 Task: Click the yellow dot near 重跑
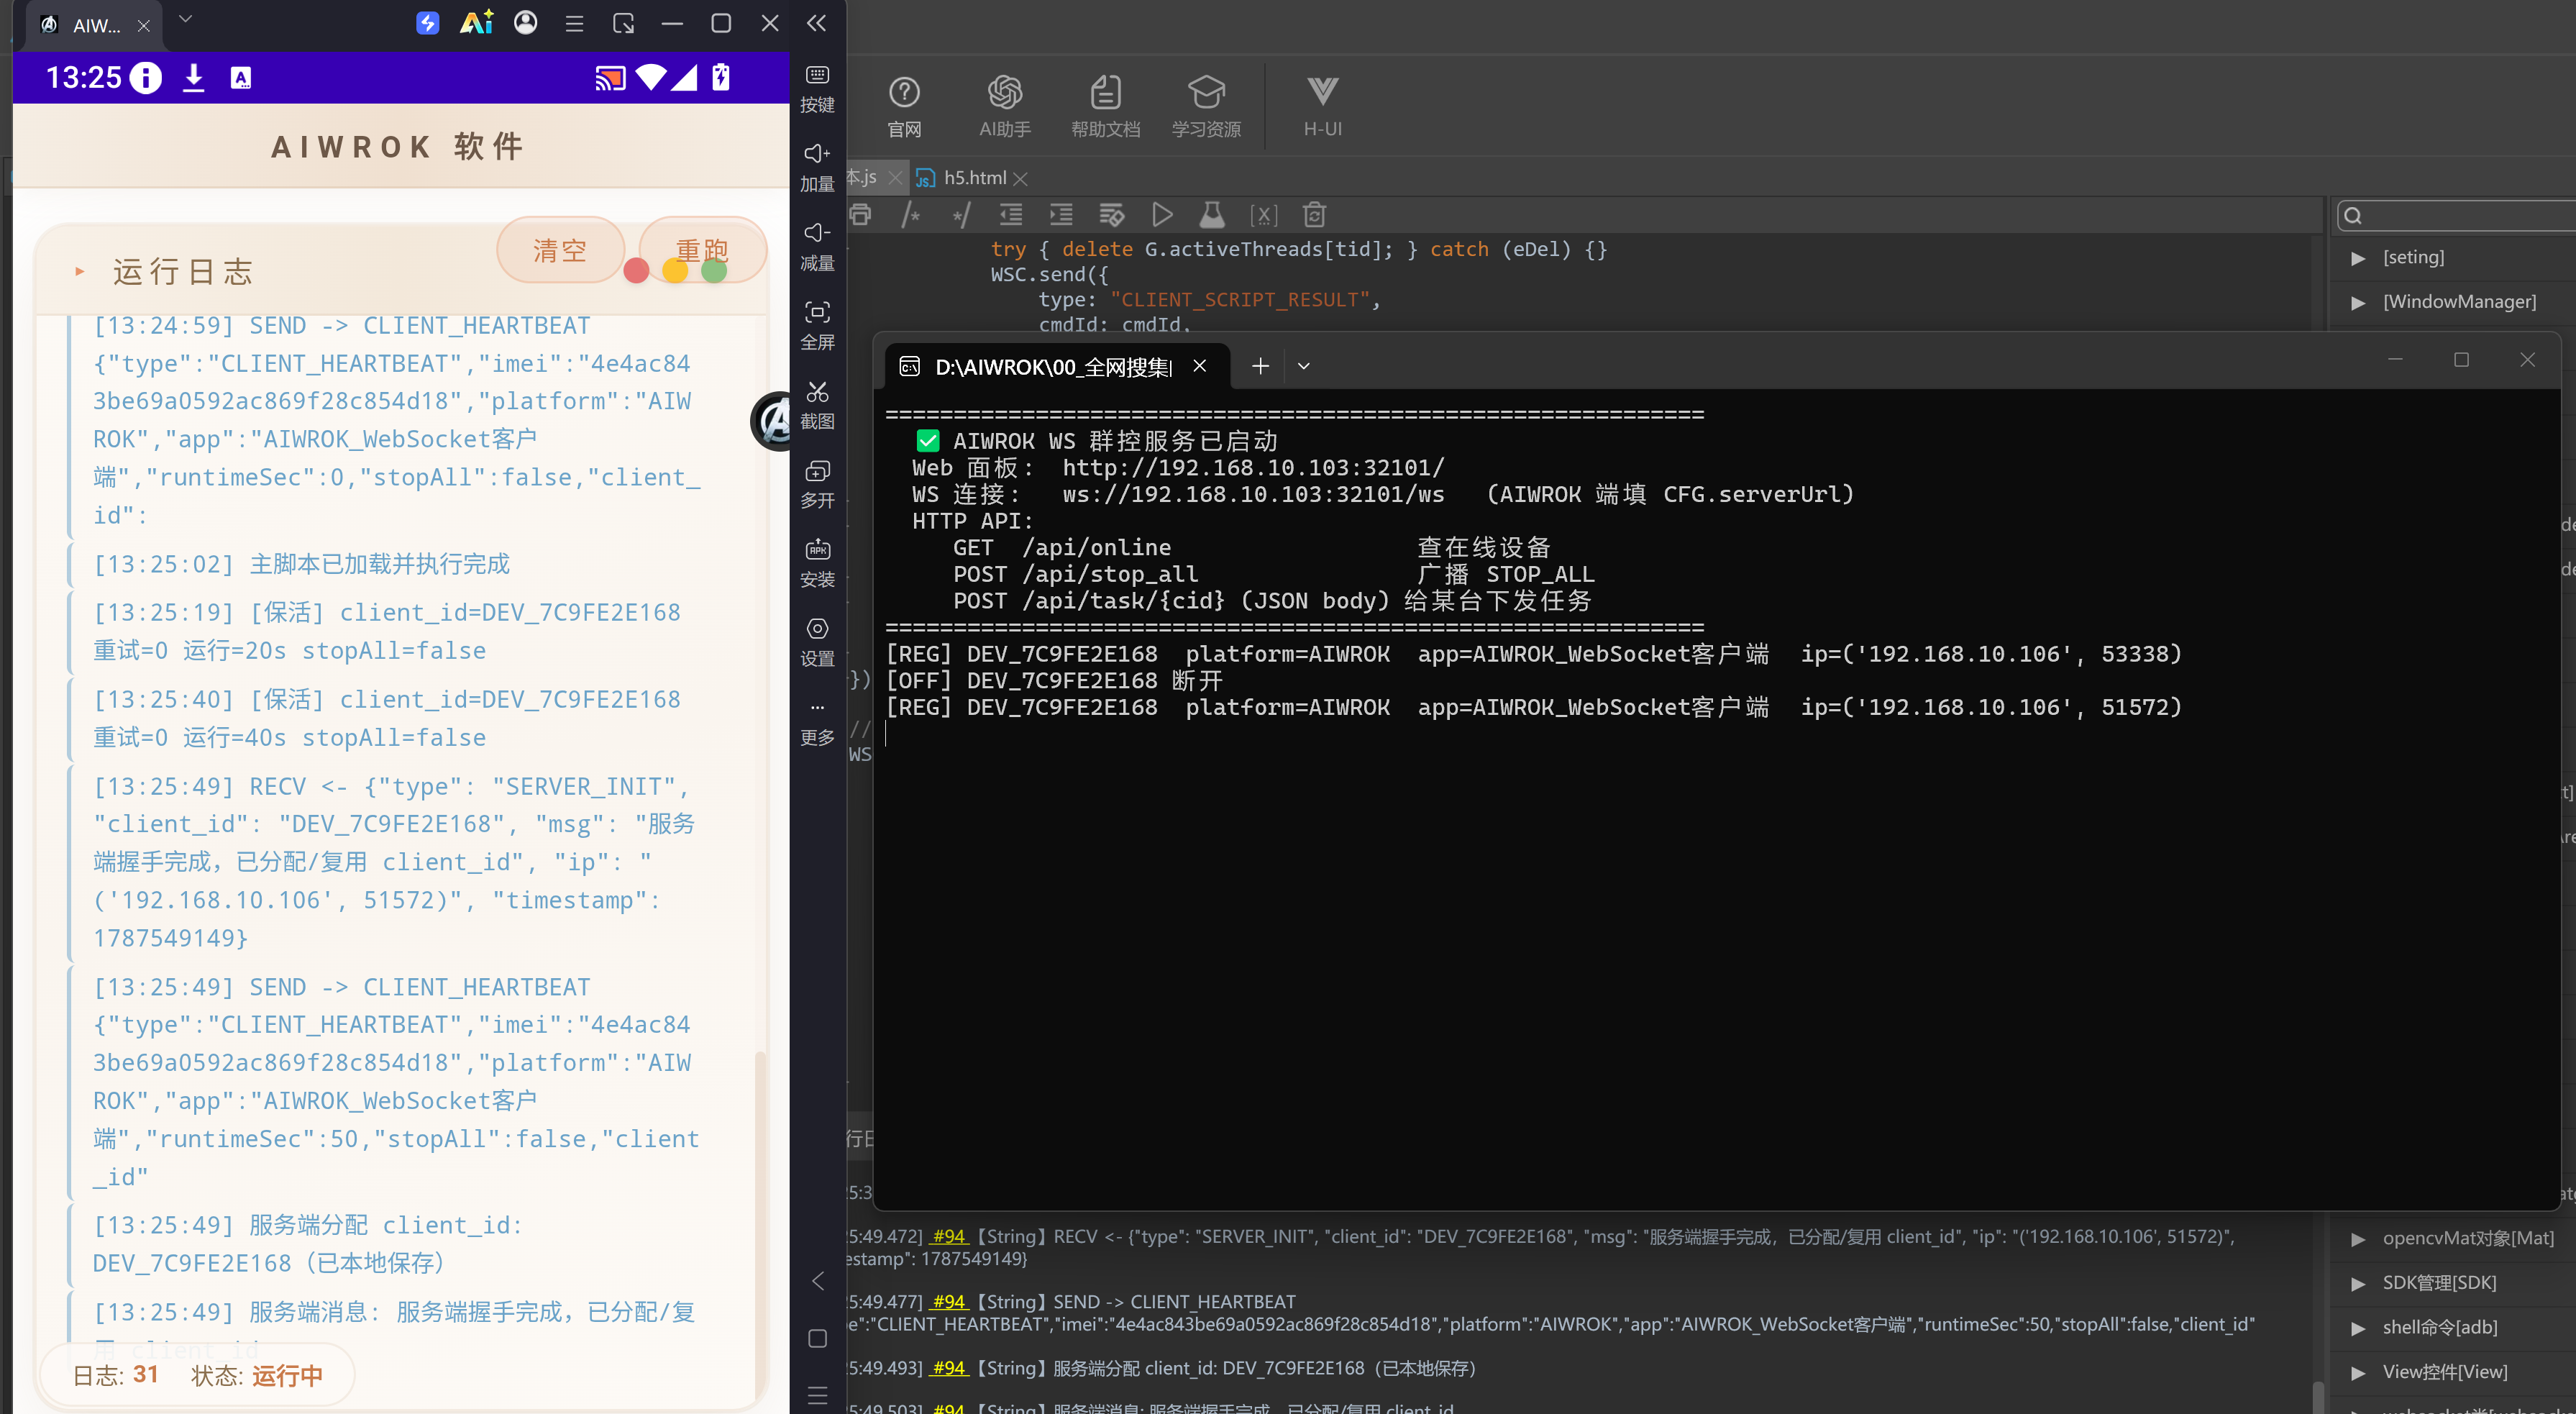(675, 270)
